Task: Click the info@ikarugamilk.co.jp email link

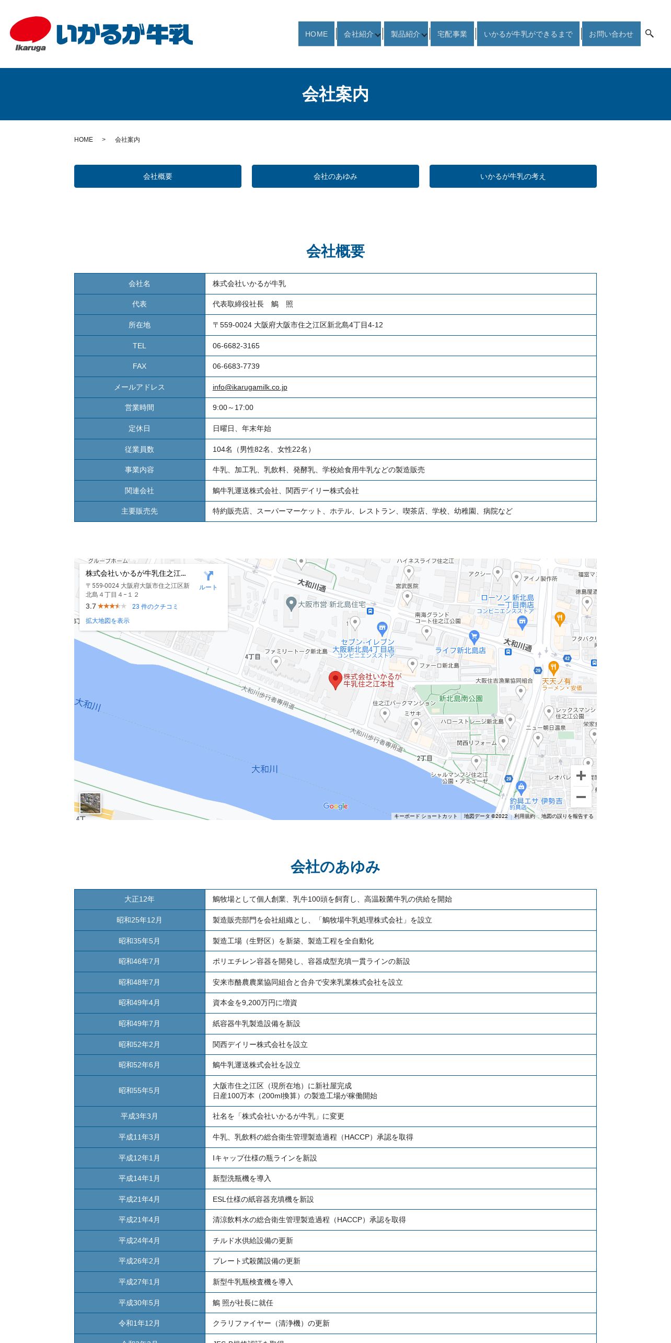Action: (250, 387)
